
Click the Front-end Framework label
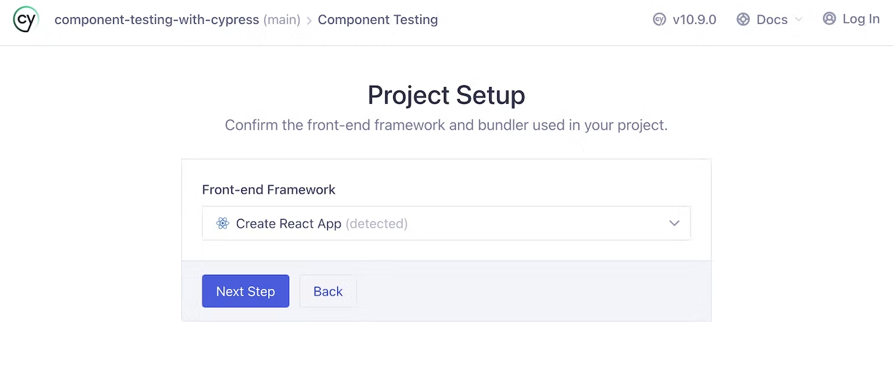[x=269, y=190]
